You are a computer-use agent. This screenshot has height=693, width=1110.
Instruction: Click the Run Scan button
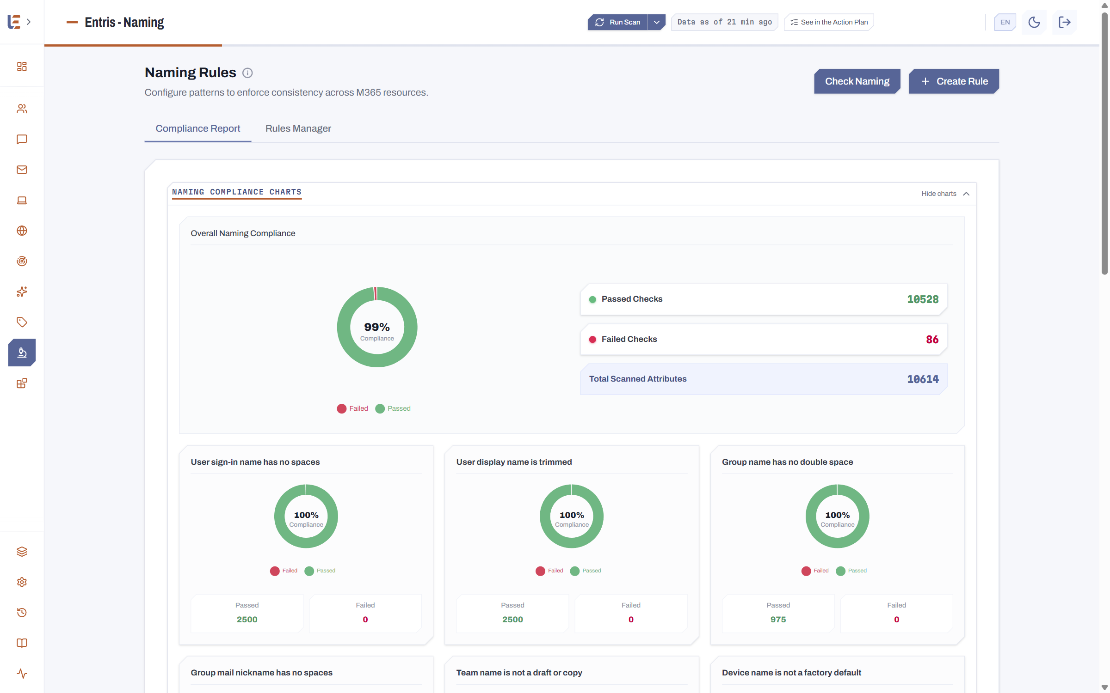point(618,22)
